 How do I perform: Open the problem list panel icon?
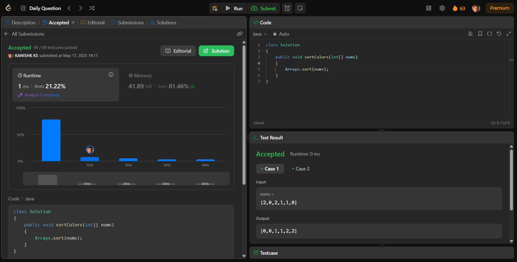23,8
